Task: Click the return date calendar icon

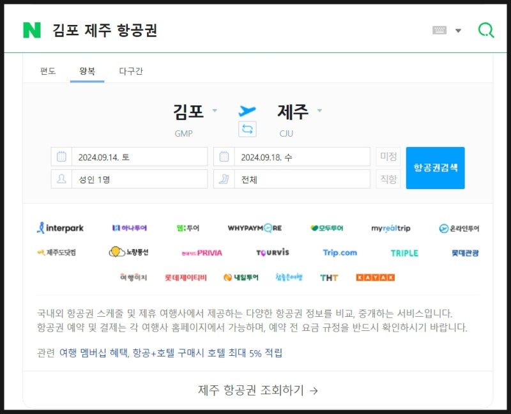Action: tap(224, 157)
